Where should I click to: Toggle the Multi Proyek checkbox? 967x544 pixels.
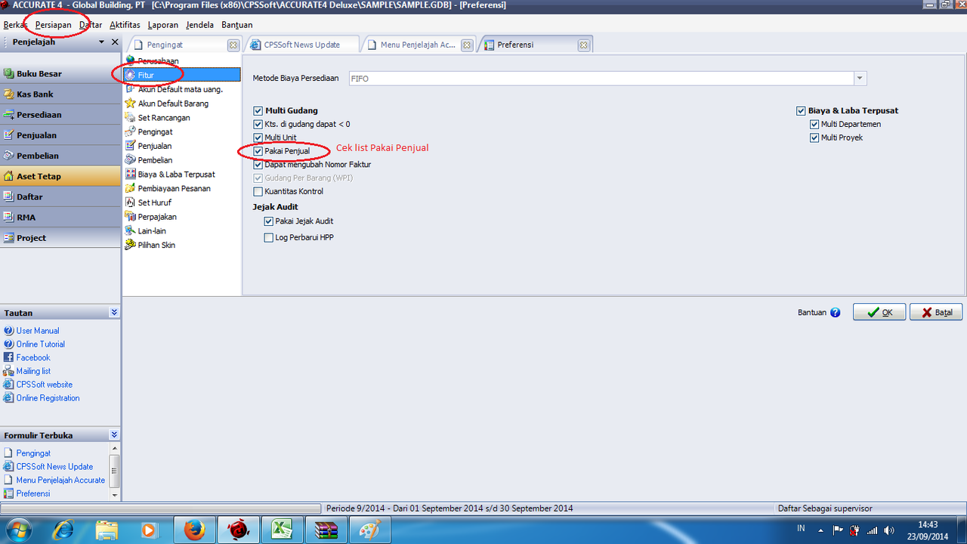point(814,138)
